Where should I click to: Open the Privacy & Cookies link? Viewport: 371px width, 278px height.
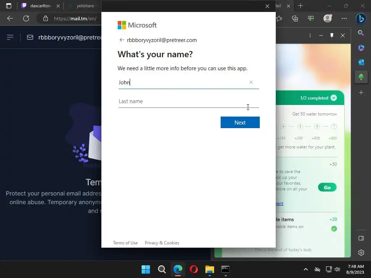coord(162,243)
